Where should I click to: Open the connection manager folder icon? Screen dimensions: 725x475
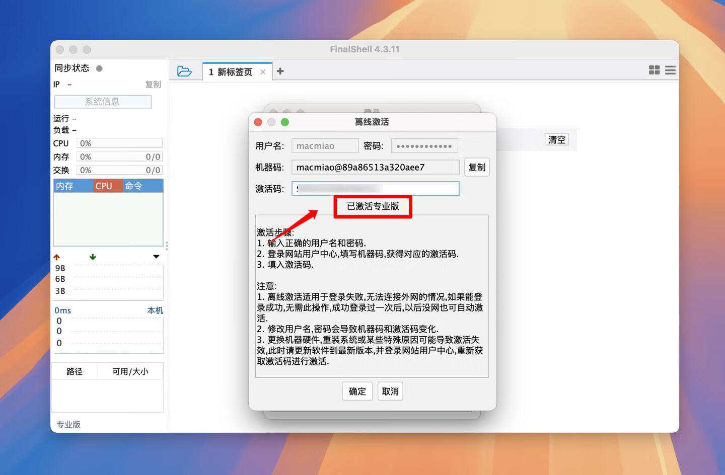coord(184,71)
